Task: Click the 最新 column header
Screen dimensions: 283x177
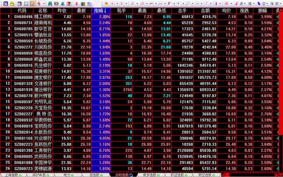Action: tap(81, 11)
